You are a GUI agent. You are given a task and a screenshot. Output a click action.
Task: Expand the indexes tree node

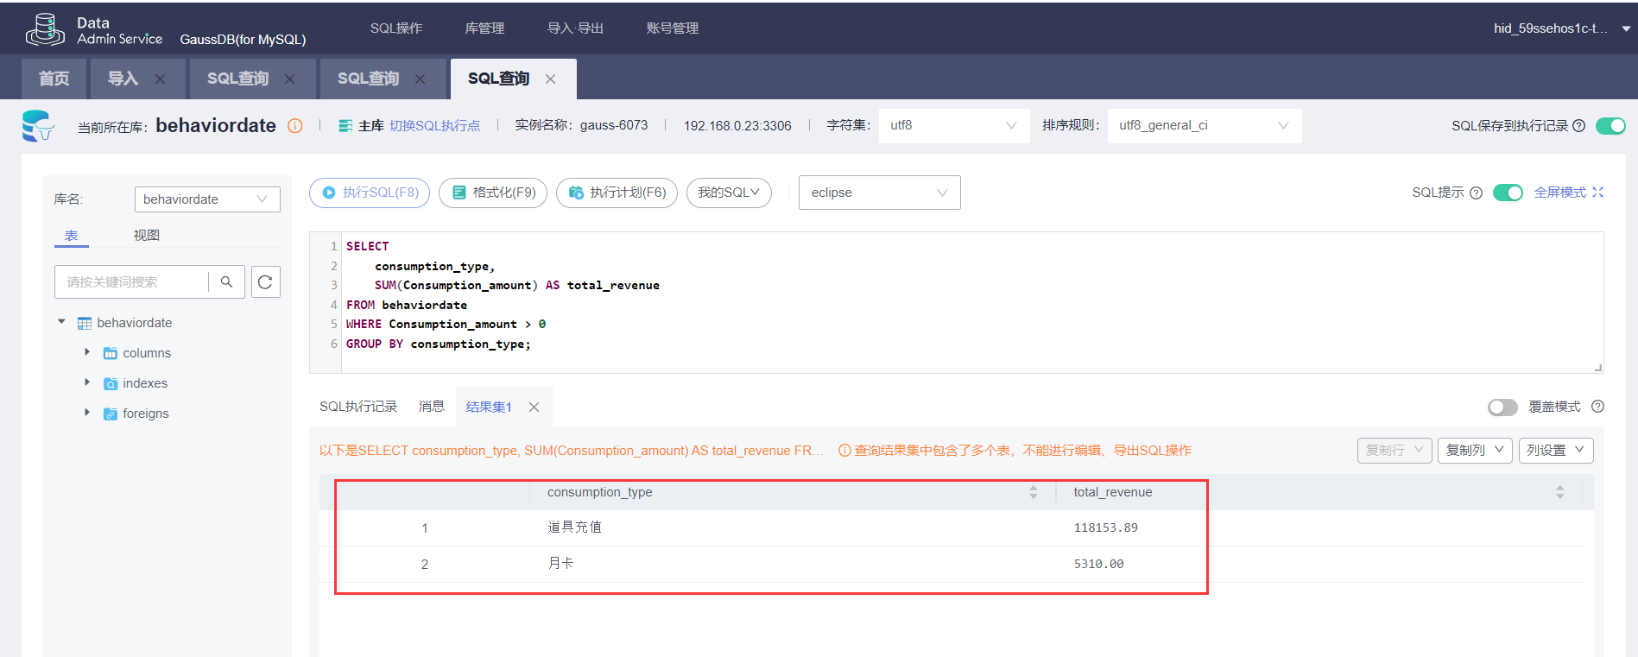click(x=87, y=382)
